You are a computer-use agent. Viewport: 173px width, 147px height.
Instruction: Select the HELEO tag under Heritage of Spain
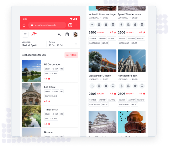click(134, 104)
